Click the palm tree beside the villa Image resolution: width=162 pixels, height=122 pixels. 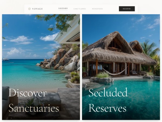point(150,49)
